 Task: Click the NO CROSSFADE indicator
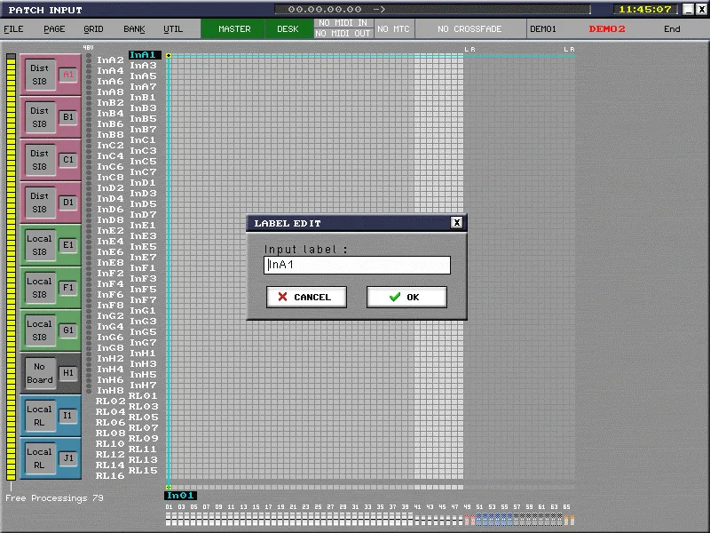(x=469, y=29)
